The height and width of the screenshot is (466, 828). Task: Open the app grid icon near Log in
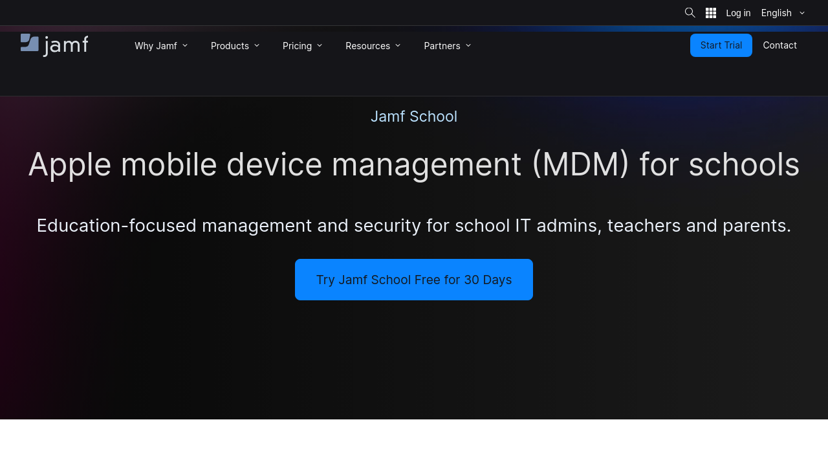pos(710,13)
